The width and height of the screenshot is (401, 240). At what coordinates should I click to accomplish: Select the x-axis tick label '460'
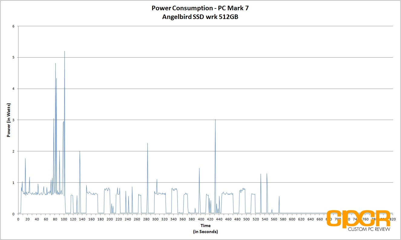(x=228, y=219)
